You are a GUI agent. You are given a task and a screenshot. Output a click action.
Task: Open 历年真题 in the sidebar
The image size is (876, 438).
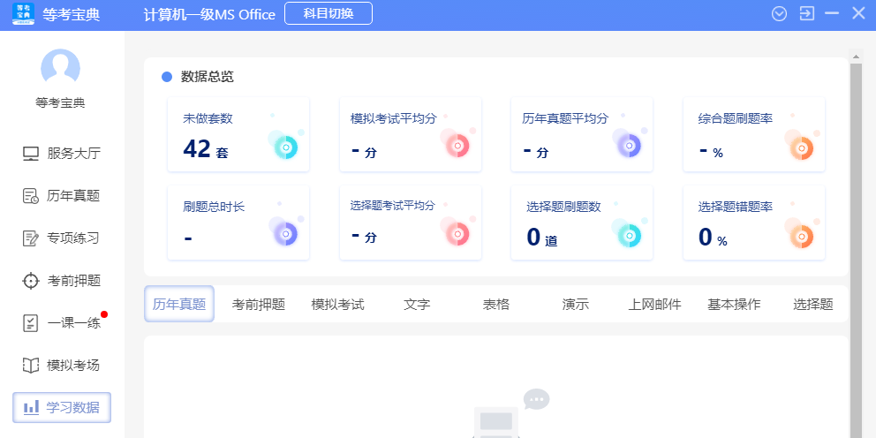62,196
